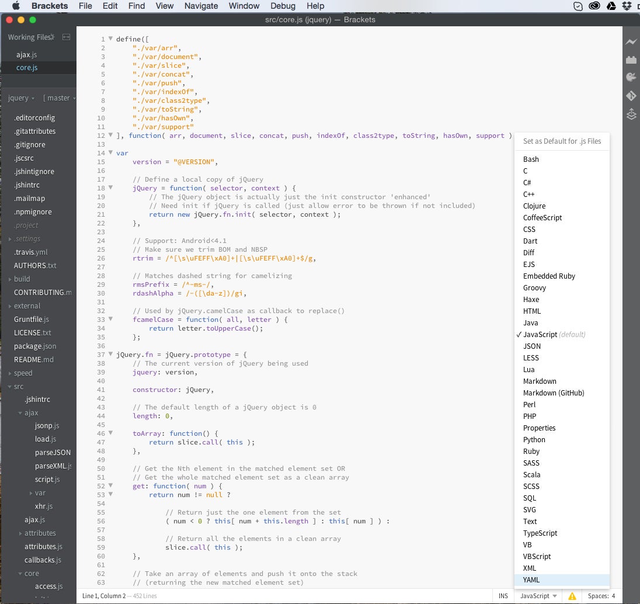Open the View menu
This screenshot has height=604, width=640.
(164, 6)
